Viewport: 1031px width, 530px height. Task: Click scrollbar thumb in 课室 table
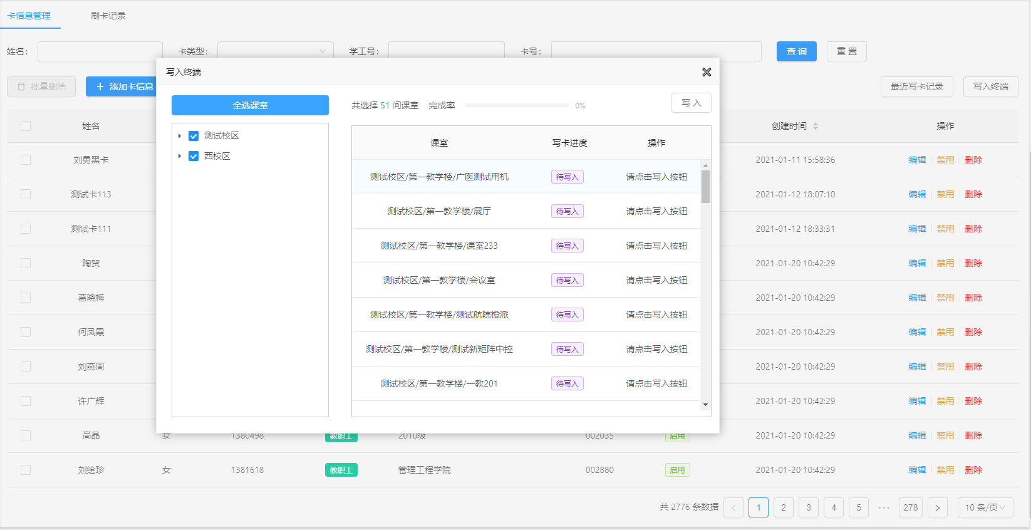point(705,187)
